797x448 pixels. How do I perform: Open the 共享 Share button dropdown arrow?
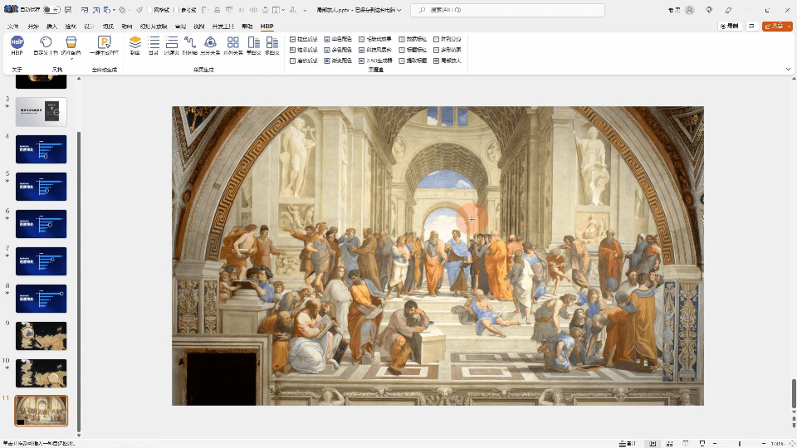pos(789,26)
